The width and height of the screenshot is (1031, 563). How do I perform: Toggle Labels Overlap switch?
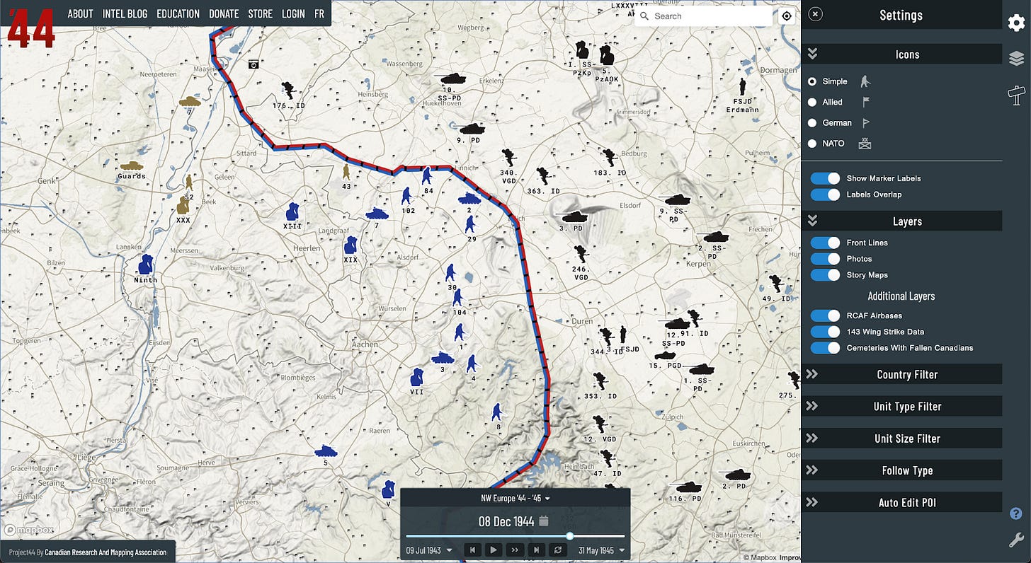825,195
